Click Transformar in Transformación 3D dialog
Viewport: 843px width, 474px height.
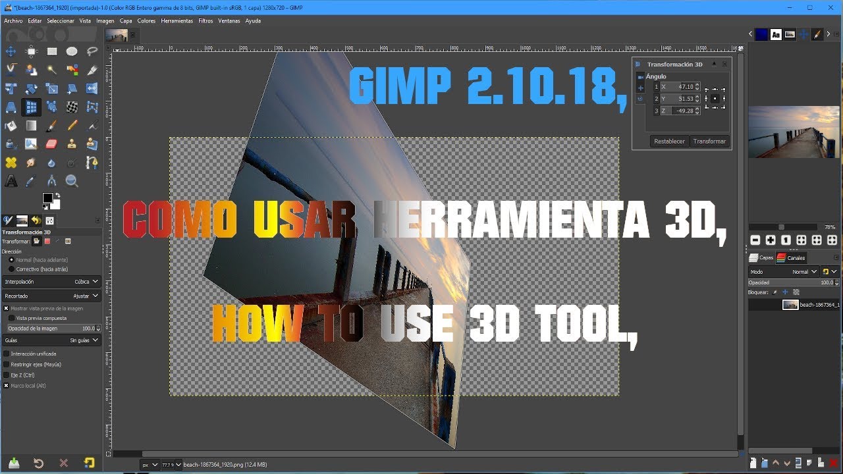(709, 141)
